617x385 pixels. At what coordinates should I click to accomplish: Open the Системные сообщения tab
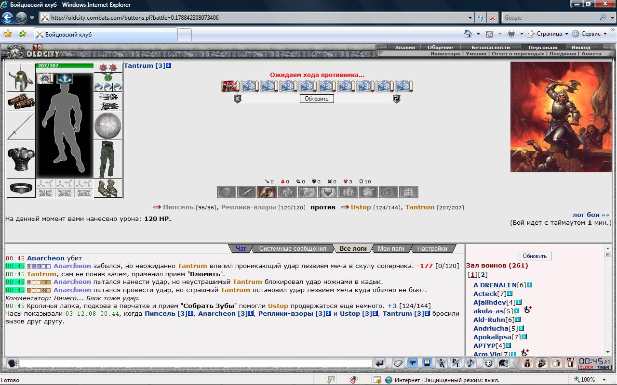tap(293, 248)
